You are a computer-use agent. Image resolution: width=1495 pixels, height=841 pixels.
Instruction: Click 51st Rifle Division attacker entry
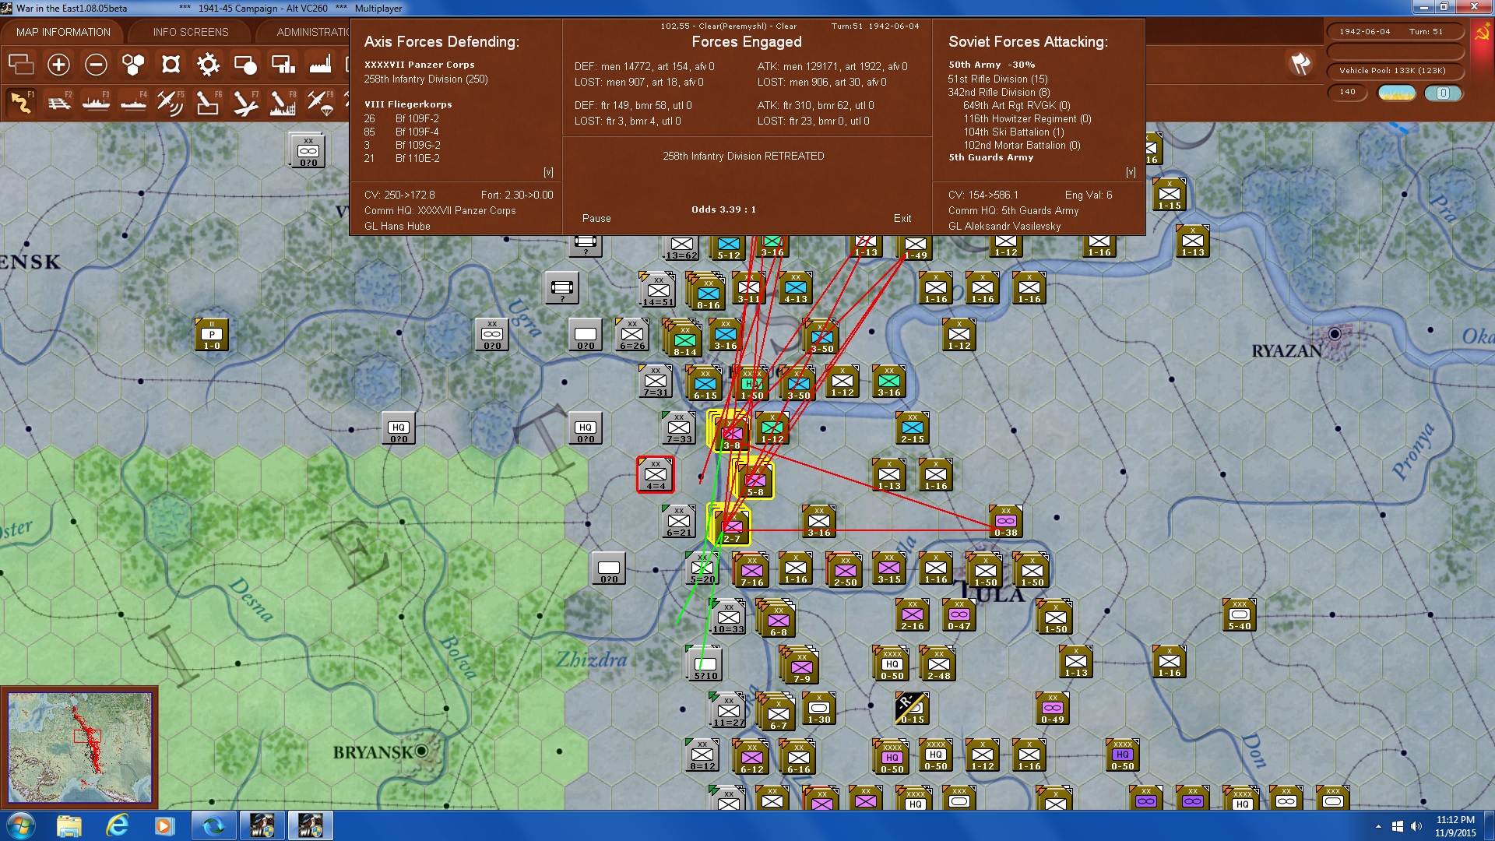pos(997,79)
